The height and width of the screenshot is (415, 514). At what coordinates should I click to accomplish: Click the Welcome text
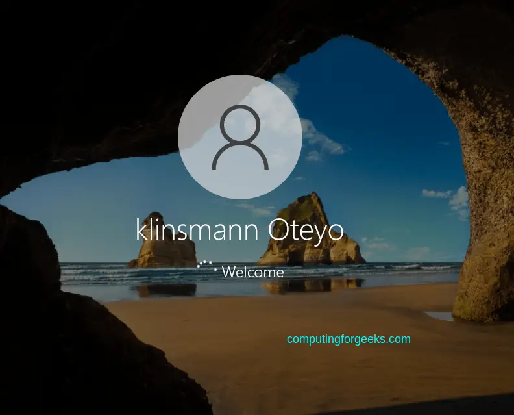coord(252,272)
